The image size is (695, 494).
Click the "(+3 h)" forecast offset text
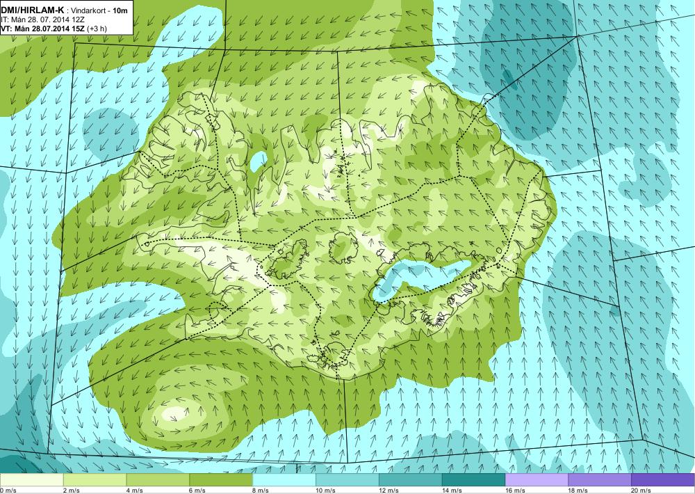[x=97, y=29]
